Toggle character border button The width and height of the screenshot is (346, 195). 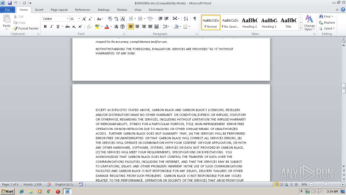pos(122,19)
